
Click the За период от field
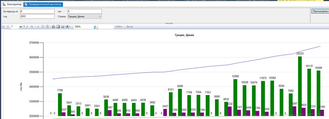click(x=37, y=11)
